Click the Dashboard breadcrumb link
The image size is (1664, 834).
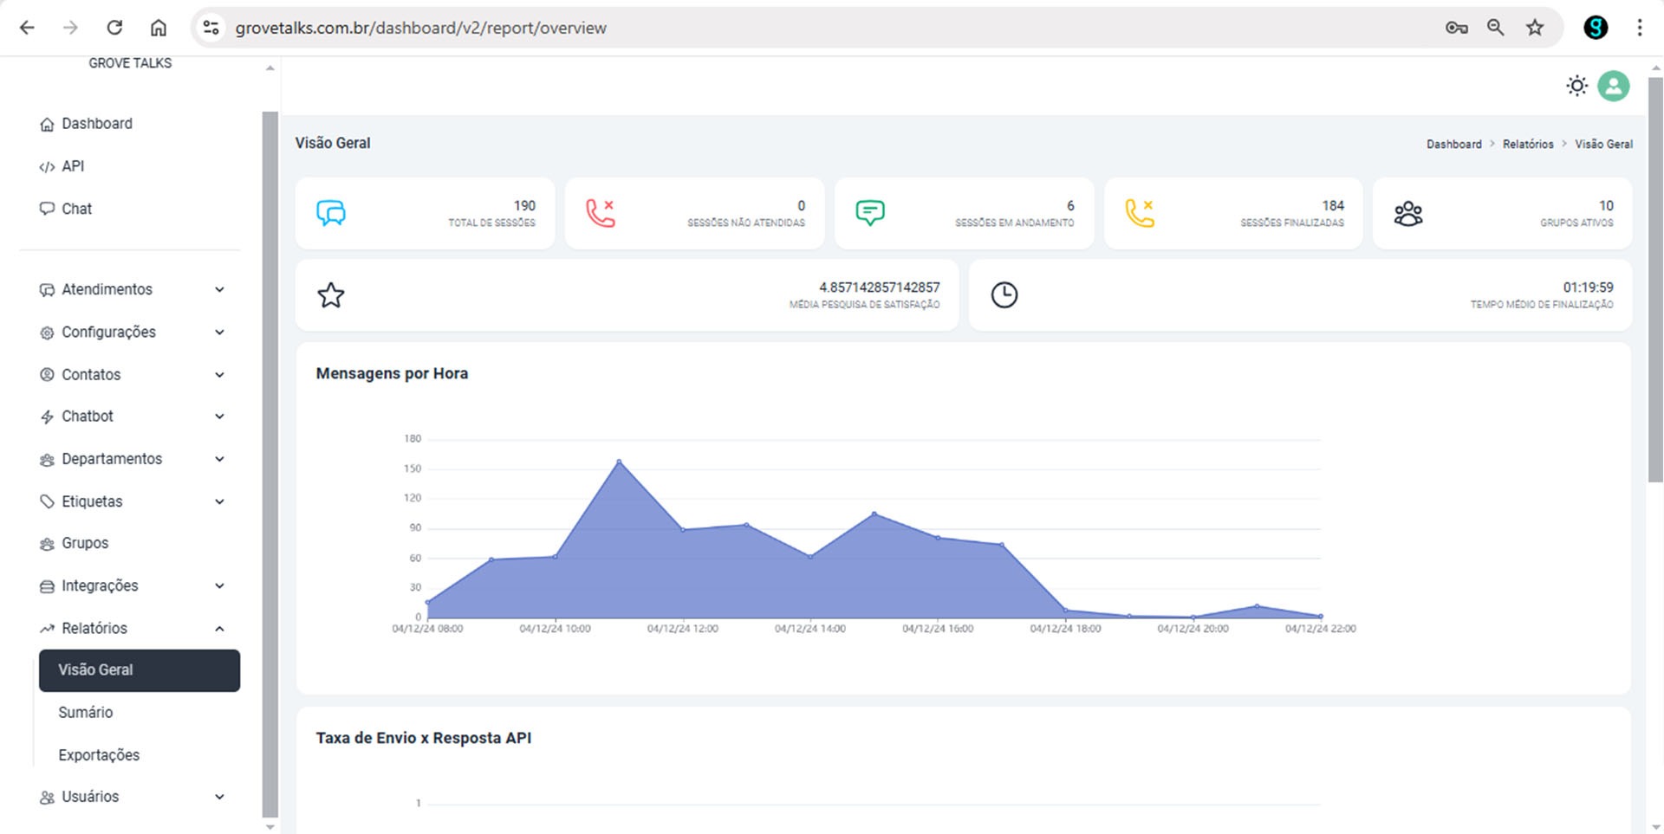[1453, 145]
